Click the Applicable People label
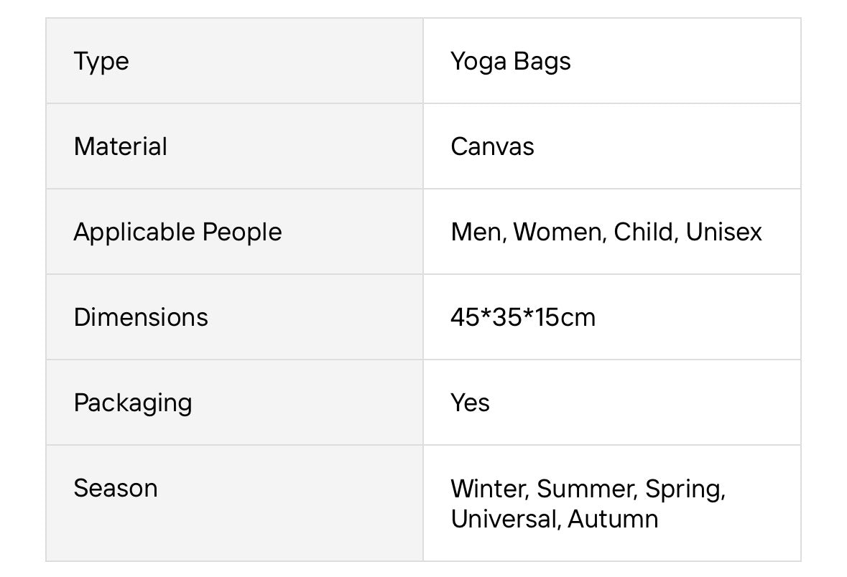Screen dimensions: 847x577 pyautogui.click(x=177, y=233)
